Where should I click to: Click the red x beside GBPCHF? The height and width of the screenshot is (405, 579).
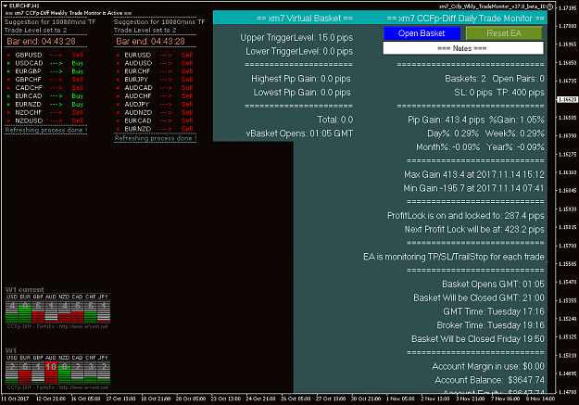8,80
